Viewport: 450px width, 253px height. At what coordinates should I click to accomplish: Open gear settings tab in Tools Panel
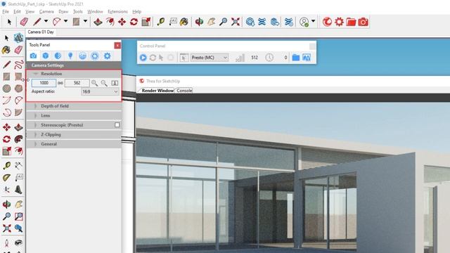(x=108, y=56)
